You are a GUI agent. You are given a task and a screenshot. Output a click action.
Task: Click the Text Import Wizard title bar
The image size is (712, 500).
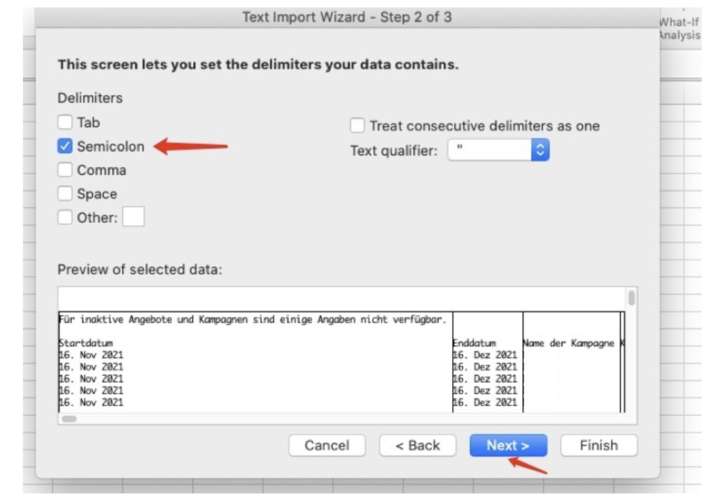(347, 18)
